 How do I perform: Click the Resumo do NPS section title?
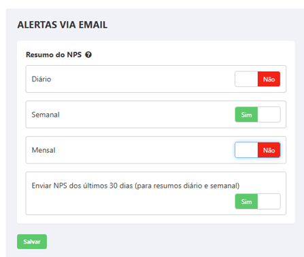click(x=54, y=55)
